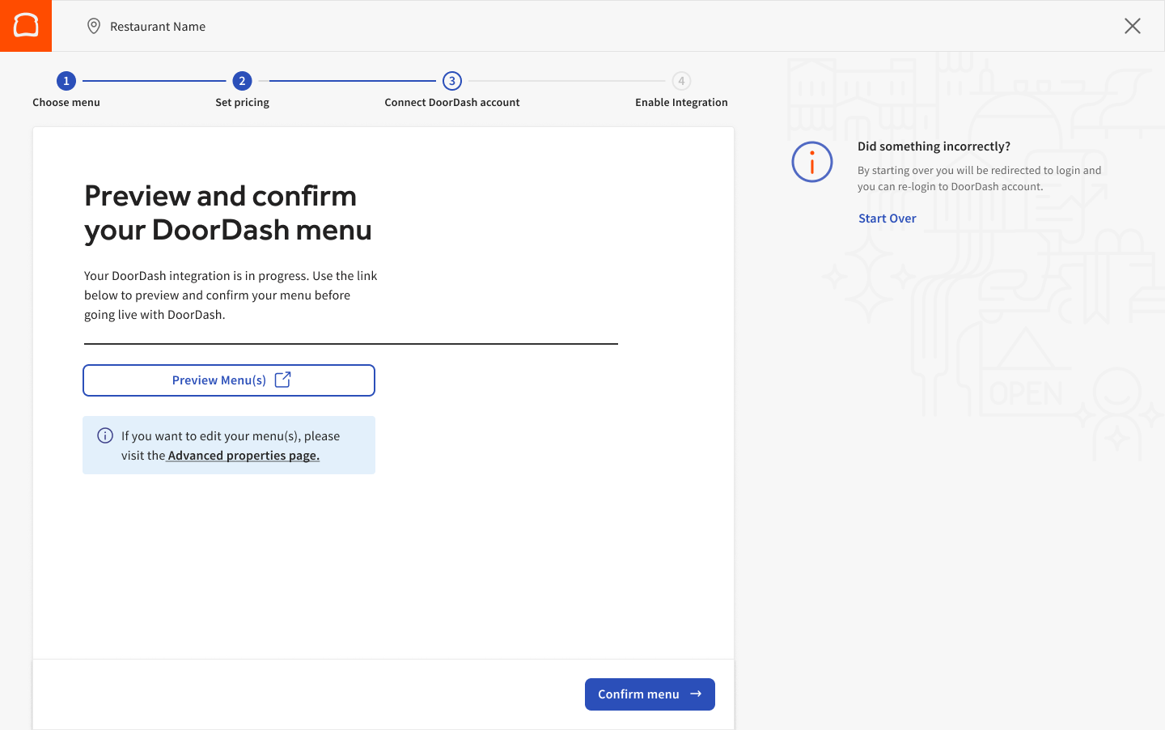The height and width of the screenshot is (730, 1165).
Task: Click the info icon in the blue notice
Action: [x=105, y=435]
